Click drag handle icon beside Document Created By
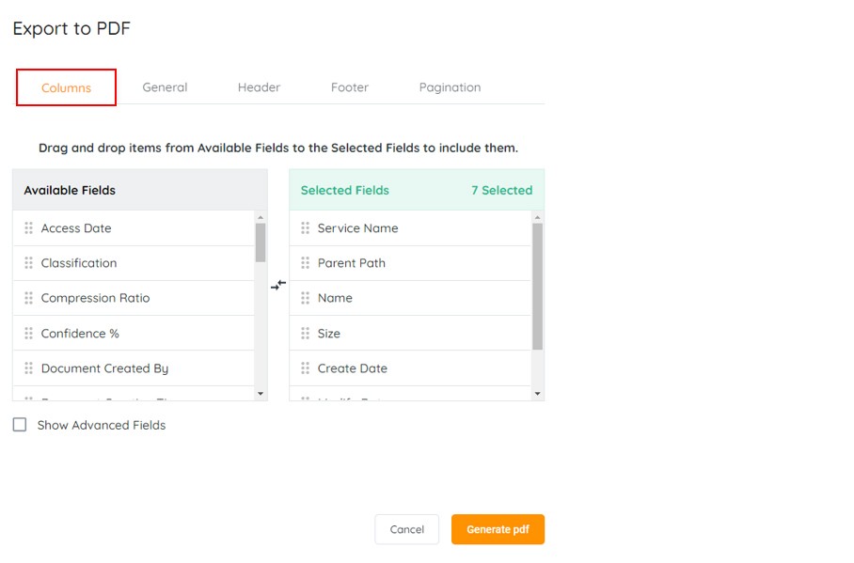854x563 pixels. pyautogui.click(x=29, y=368)
